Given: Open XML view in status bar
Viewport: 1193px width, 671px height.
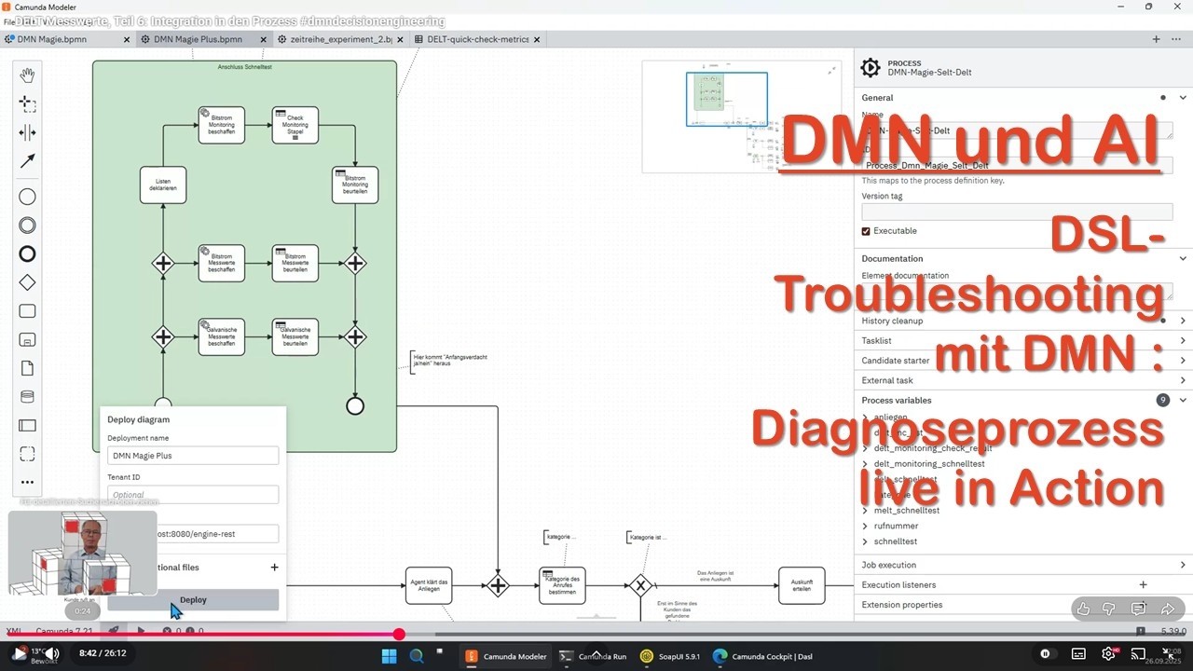Looking at the screenshot, I should [14, 631].
